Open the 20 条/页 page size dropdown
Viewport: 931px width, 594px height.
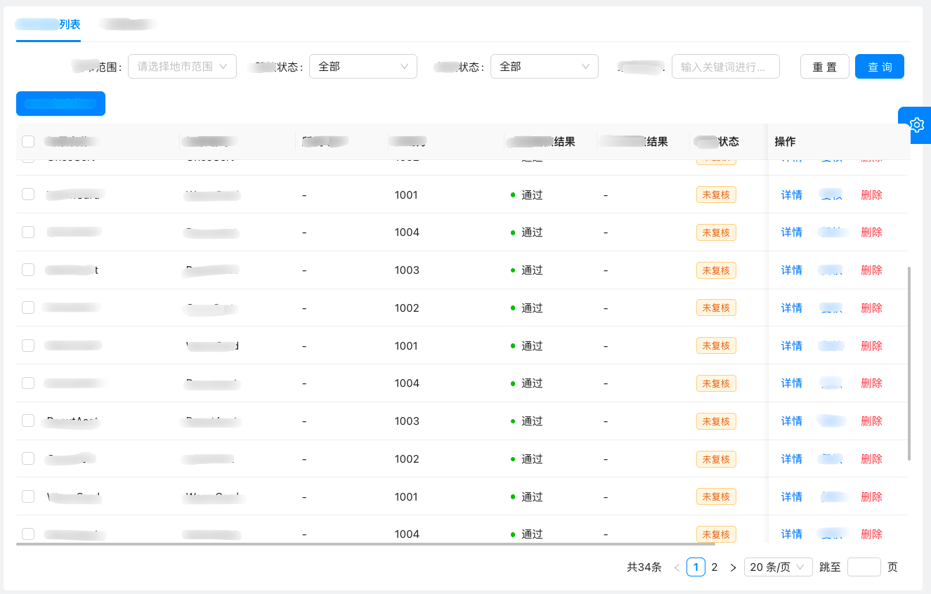778,567
